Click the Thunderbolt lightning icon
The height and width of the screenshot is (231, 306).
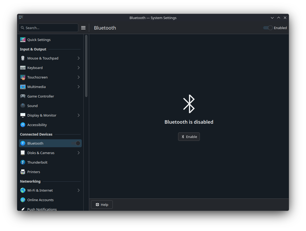[23, 162]
